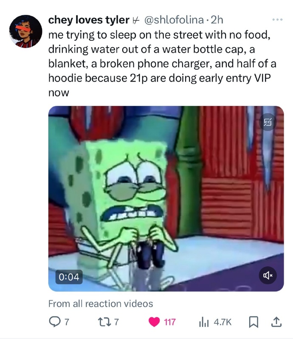Click the display name chey loves tyler
Viewport: 293px width, 339px height.
(x=89, y=20)
